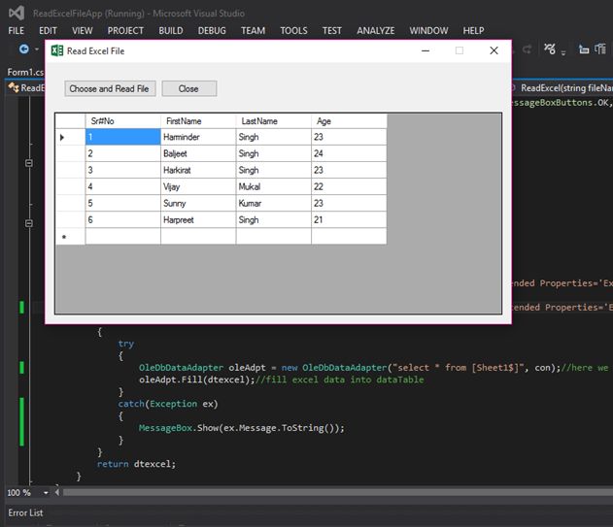Open the Error List panel tab

(x=25, y=513)
